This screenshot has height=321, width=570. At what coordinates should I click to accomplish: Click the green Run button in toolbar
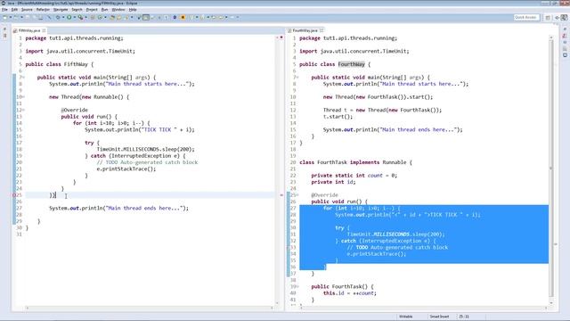(x=69, y=17)
